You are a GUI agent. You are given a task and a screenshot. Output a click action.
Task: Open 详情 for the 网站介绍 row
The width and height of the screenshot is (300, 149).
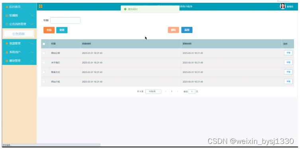(288, 81)
